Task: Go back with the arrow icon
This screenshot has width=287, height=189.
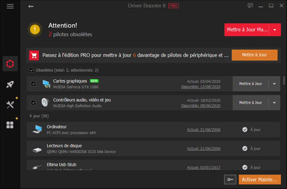Action: (x=31, y=6)
